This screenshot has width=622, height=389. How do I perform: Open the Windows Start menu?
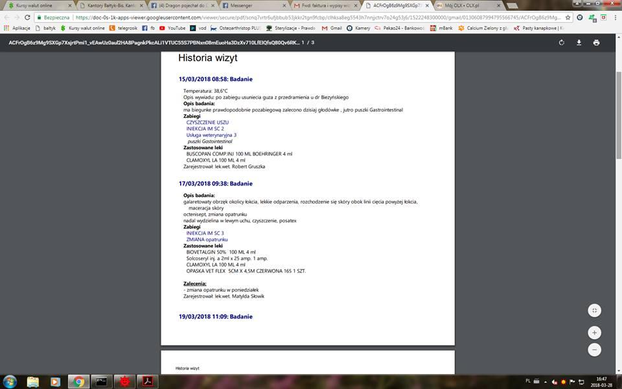tap(11, 381)
